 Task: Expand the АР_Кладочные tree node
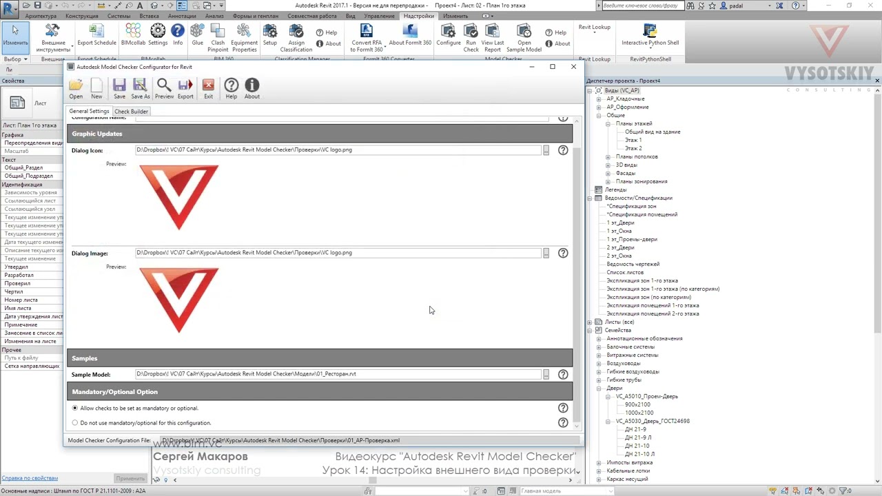(x=599, y=99)
